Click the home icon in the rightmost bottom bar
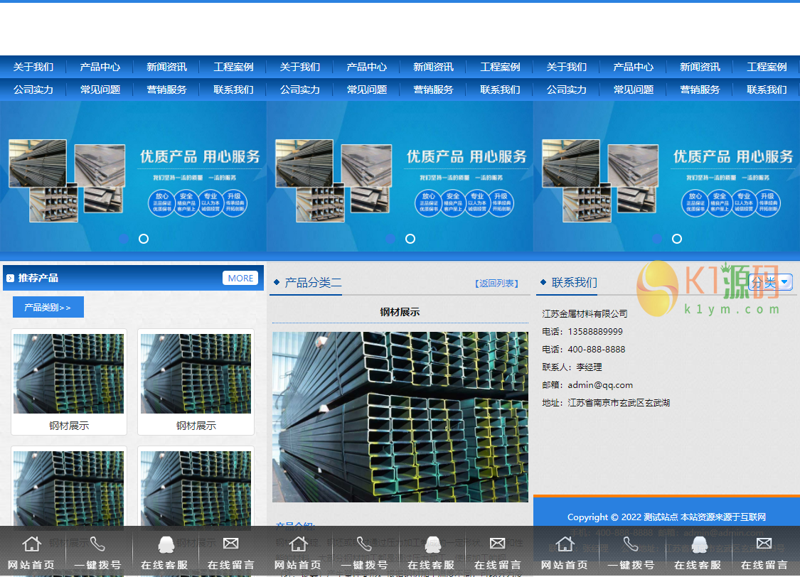The width and height of the screenshot is (800, 577). 565,544
